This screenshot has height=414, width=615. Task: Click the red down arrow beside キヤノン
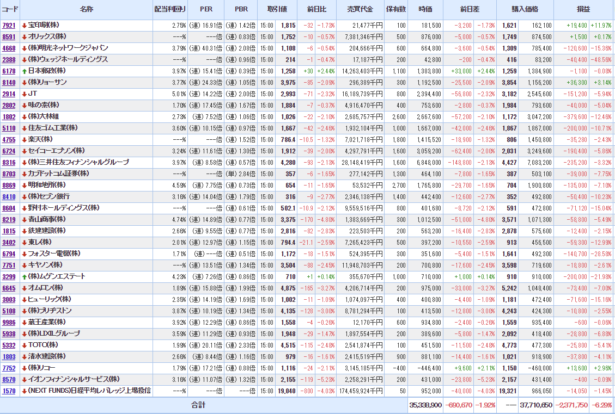(x=24, y=265)
